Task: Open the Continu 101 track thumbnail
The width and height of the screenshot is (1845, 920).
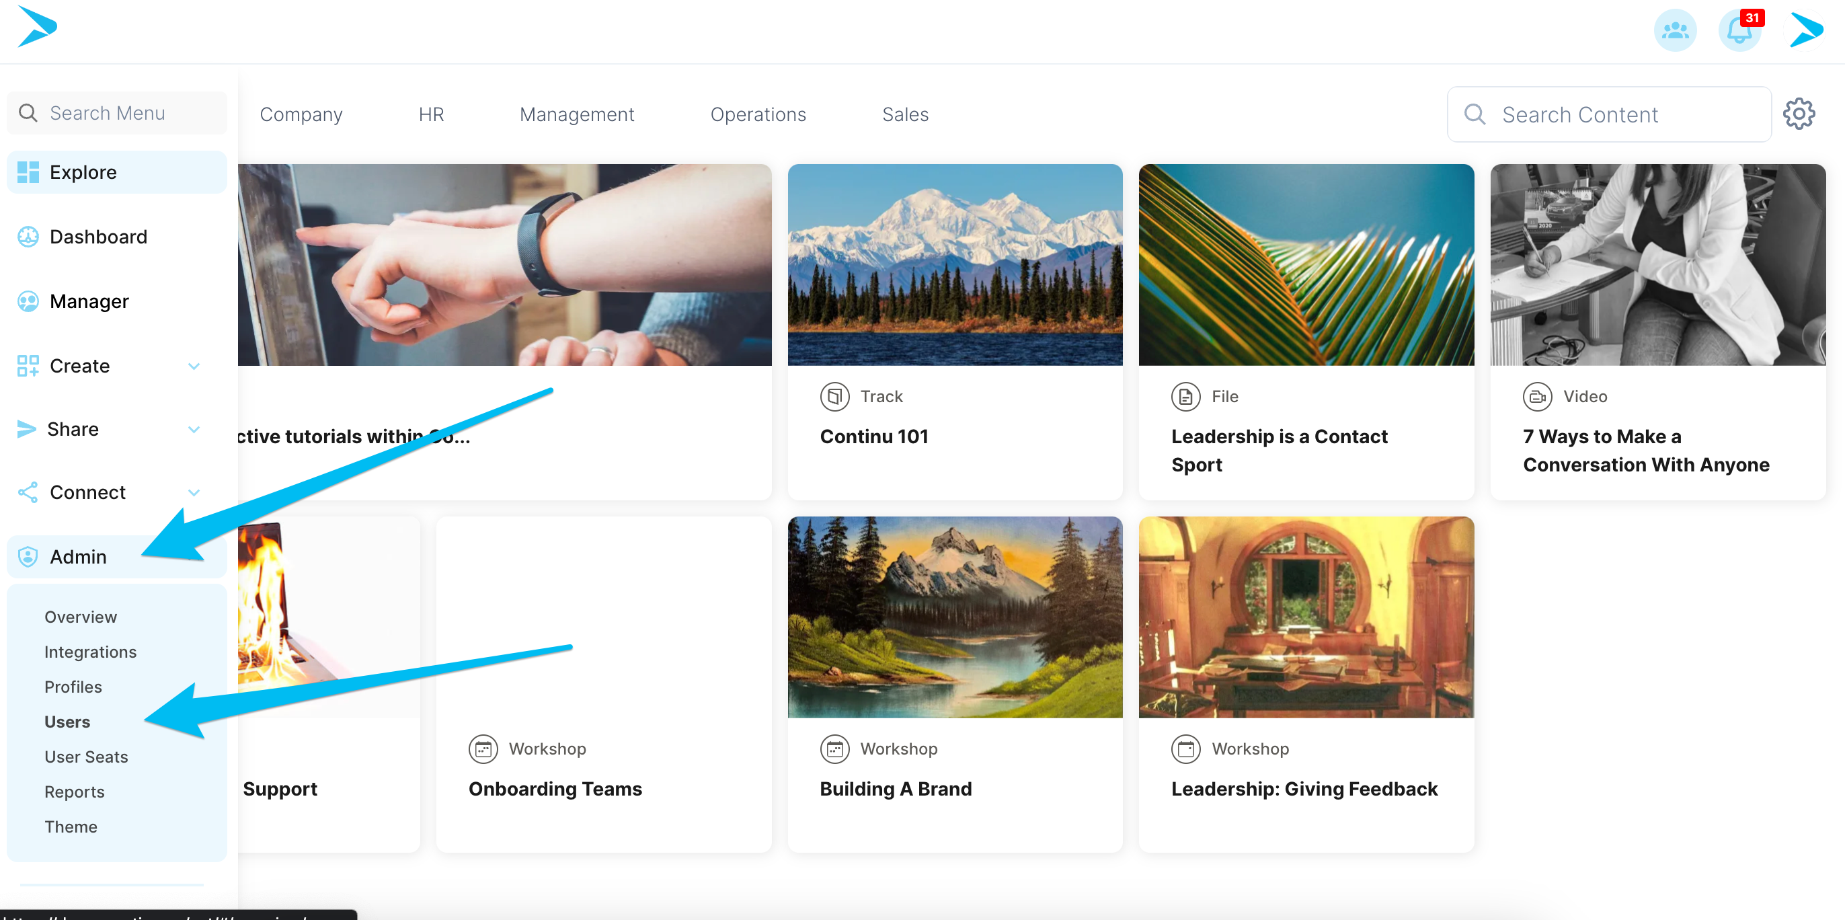Action: tap(955, 265)
